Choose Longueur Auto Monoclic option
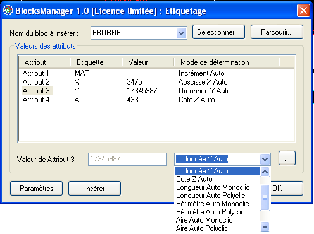The image size is (314, 234). [217, 187]
